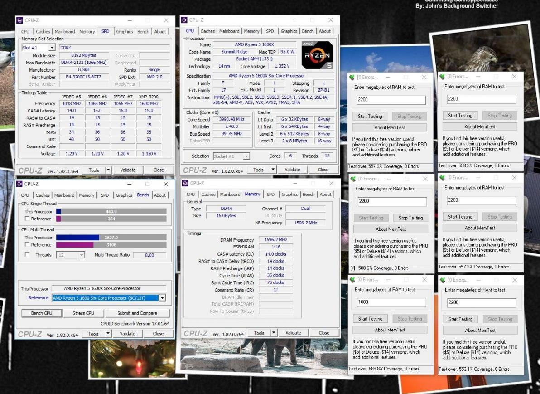Open the Socket #1 selection dropdown

click(x=246, y=156)
